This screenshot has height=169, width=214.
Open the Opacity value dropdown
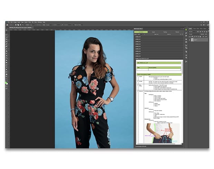tap(206, 34)
